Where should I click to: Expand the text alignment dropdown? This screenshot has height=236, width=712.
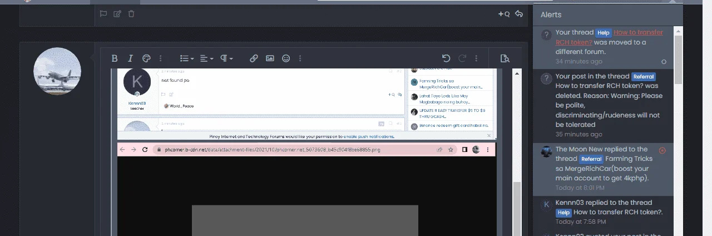click(x=206, y=58)
